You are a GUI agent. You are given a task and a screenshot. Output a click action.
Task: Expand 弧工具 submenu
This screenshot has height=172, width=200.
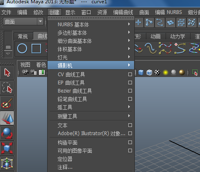coord(91,107)
